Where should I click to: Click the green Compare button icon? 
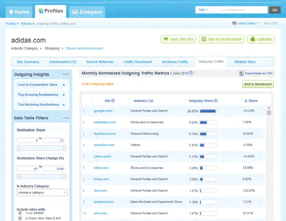253,39
